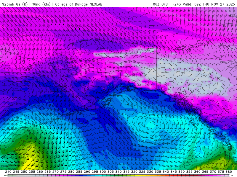The height and width of the screenshot is (177, 237).
Task: Select the 315 value on the color scale
Action: pos(126,172)
